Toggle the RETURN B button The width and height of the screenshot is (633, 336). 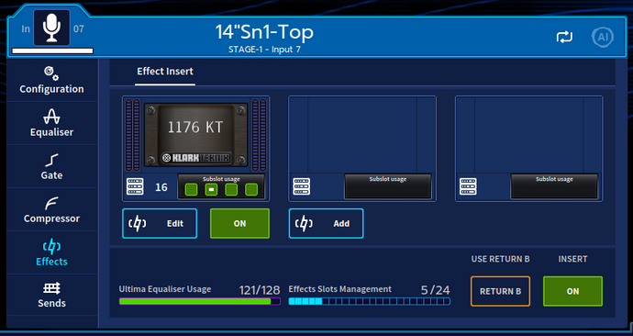point(500,291)
